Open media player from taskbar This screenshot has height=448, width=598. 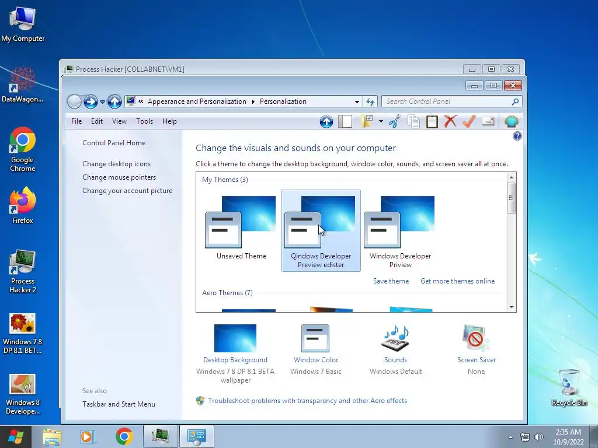(x=88, y=436)
